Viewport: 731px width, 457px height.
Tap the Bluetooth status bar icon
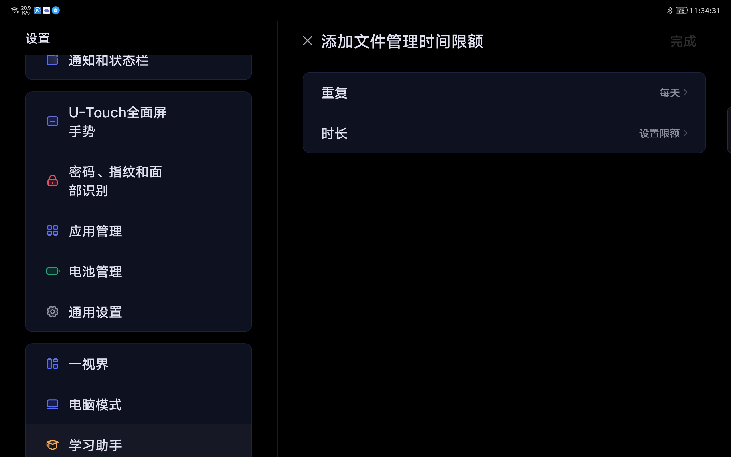pyautogui.click(x=670, y=11)
